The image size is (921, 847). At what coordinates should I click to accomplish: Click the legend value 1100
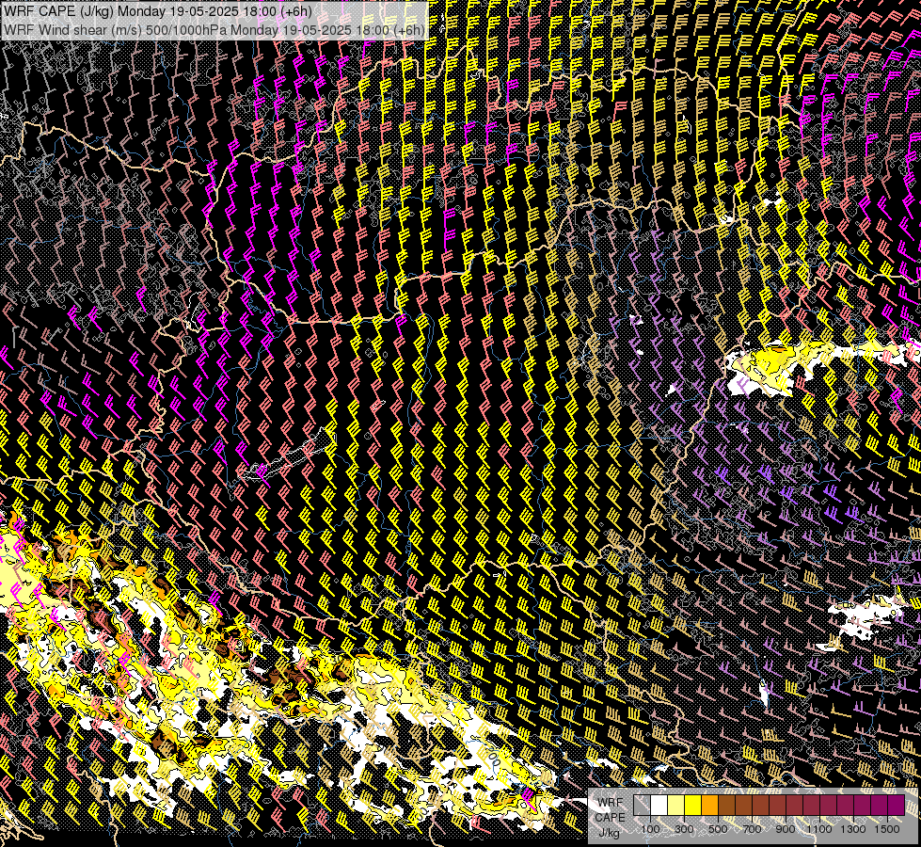(819, 829)
